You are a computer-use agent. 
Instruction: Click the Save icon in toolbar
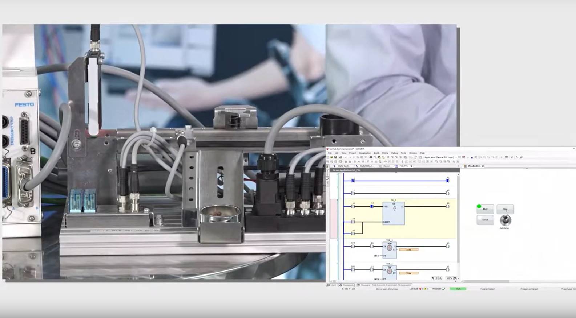tap(335, 157)
